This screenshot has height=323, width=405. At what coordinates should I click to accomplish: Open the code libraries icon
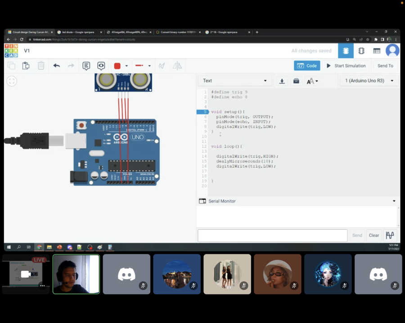click(297, 80)
